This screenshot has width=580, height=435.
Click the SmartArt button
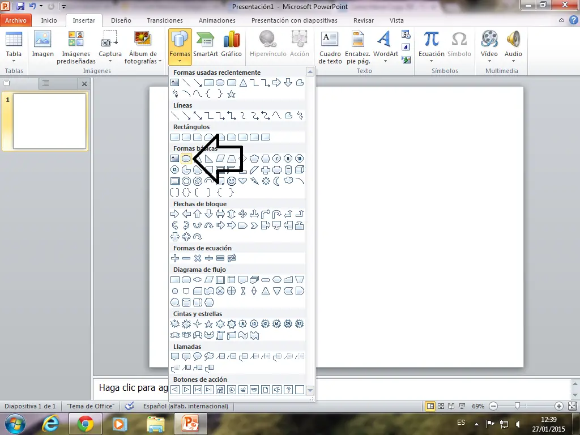205,45
